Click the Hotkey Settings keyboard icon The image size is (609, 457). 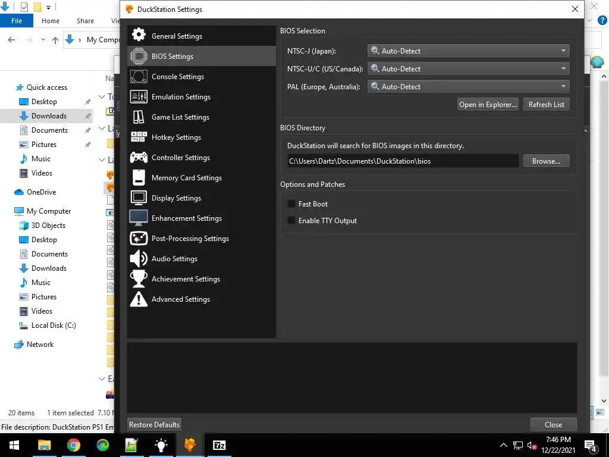point(139,137)
